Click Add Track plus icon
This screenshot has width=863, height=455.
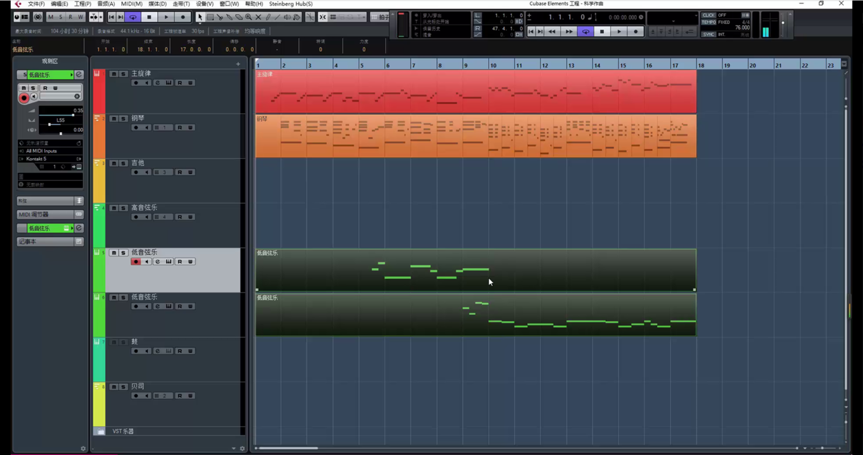click(x=238, y=64)
